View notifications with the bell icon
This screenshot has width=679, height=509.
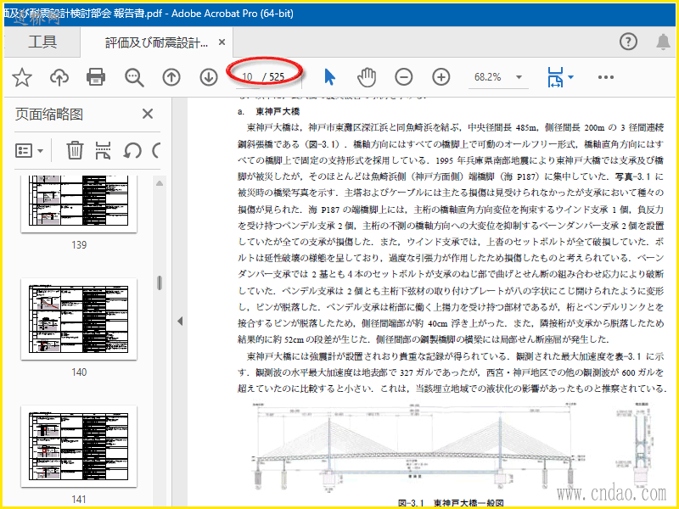[663, 42]
